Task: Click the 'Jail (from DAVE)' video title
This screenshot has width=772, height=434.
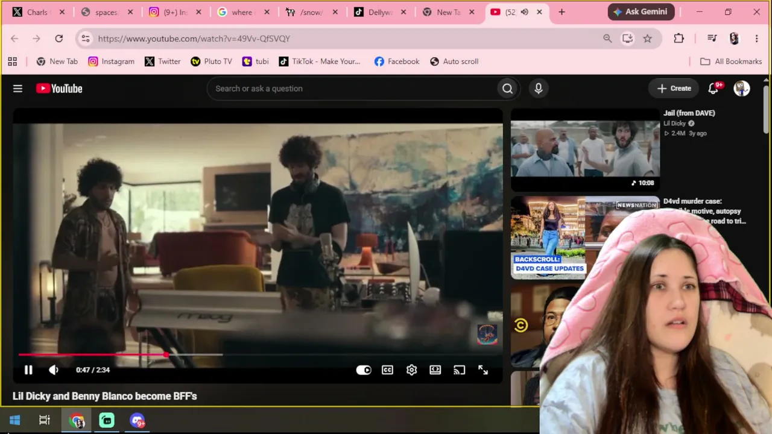Action: (x=689, y=113)
